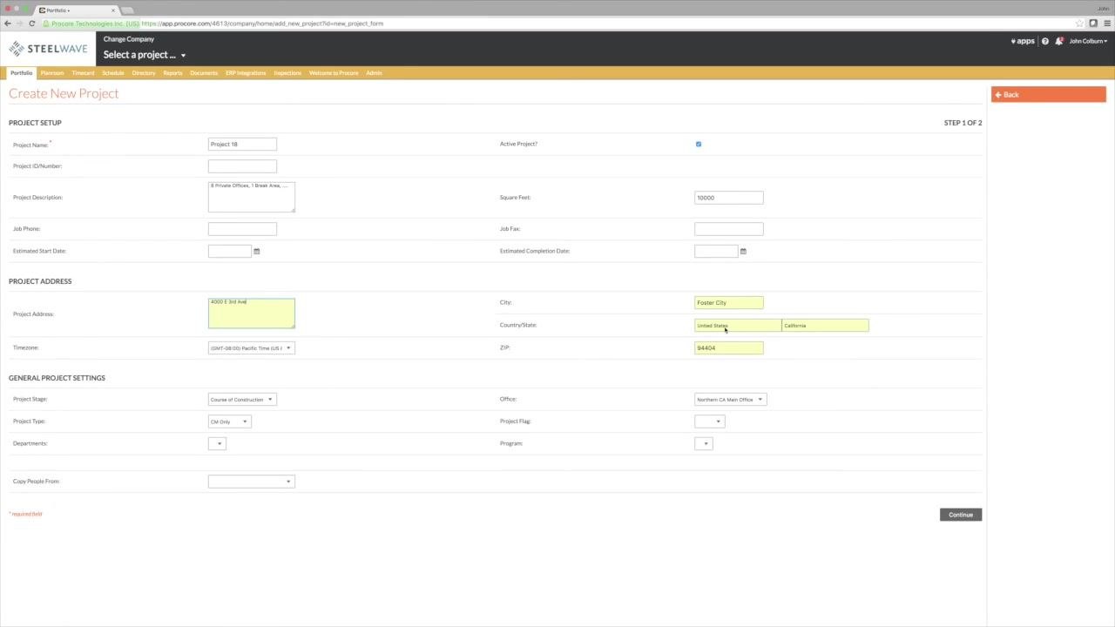Open the Timezone dropdown
Viewport: 1115px width, 627px height.
point(251,348)
